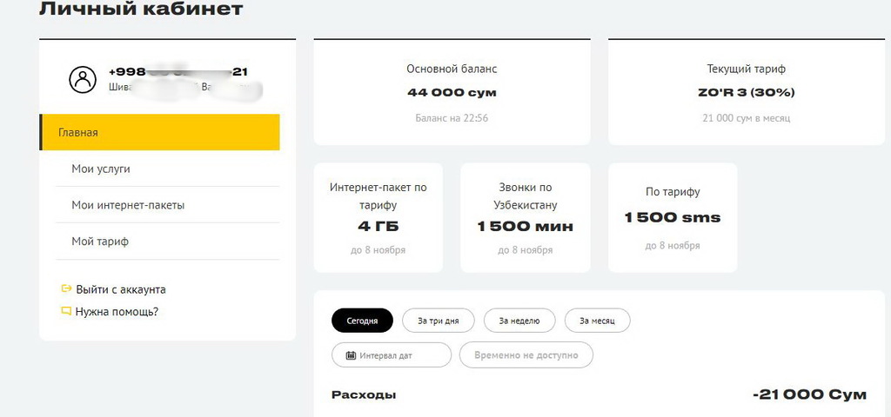Click the help chat bubble icon

click(66, 311)
